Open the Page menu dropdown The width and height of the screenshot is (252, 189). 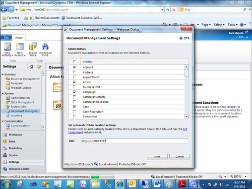(x=206, y=25)
